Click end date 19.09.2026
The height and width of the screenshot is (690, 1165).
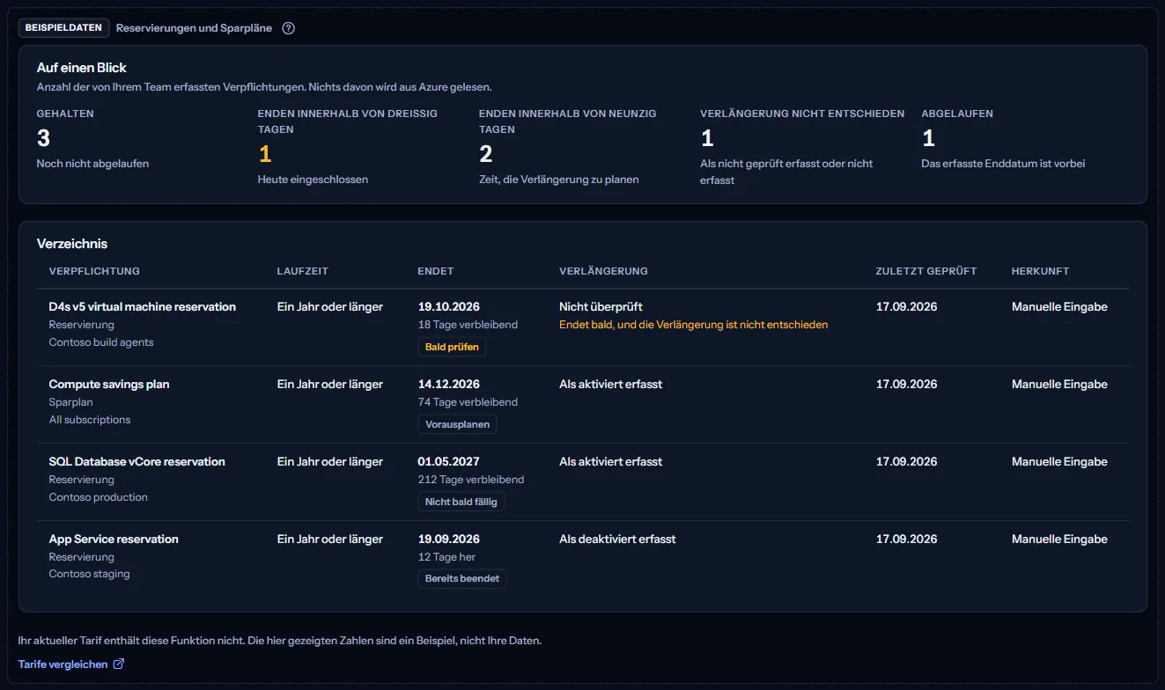[x=449, y=540]
